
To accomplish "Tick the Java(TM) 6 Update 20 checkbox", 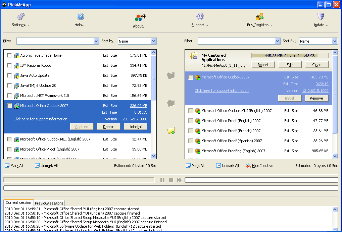I will click(9, 85).
